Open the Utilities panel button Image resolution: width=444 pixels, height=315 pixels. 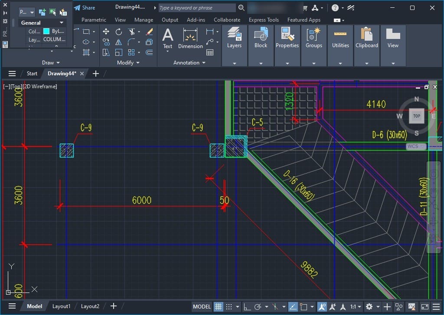click(340, 45)
